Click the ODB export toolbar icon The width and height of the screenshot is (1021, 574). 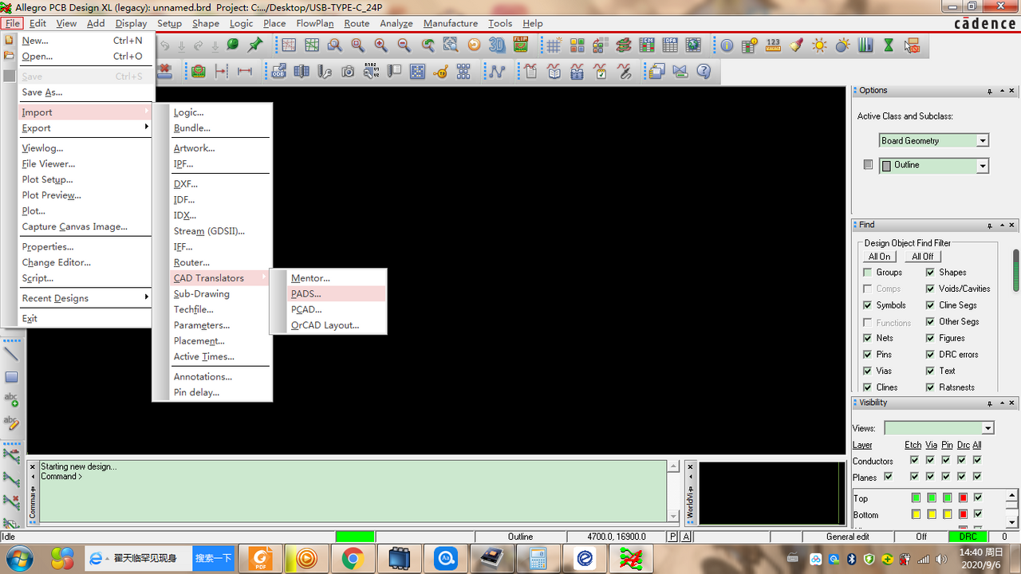[278, 72]
